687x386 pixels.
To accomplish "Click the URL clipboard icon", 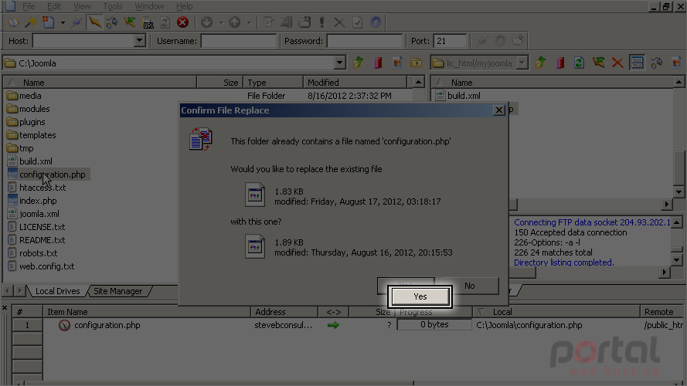I will (x=148, y=22).
